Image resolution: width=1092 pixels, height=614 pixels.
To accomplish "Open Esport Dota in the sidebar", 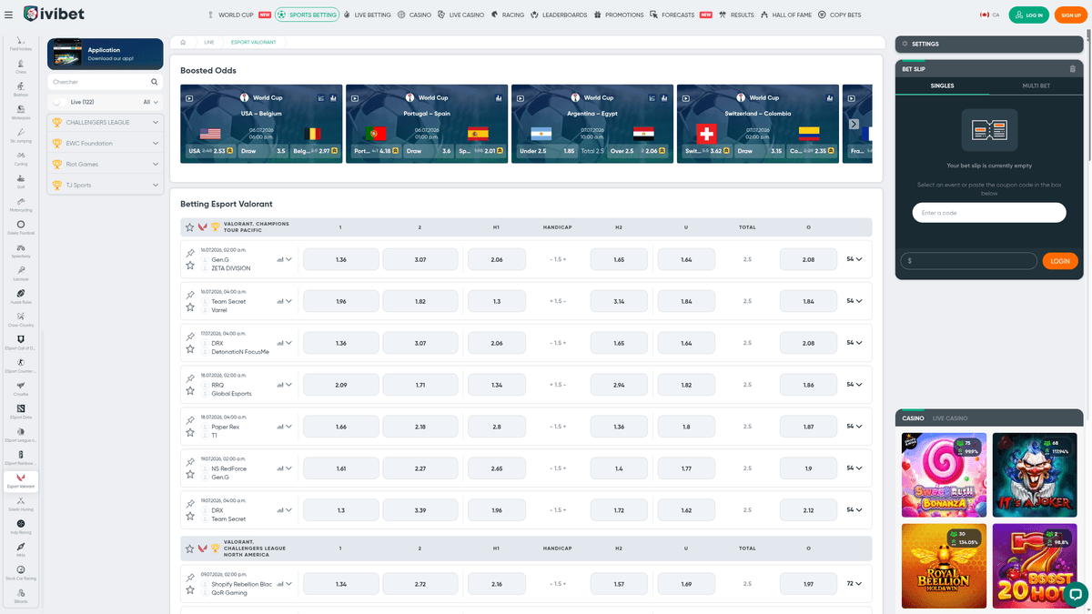I will (x=21, y=412).
